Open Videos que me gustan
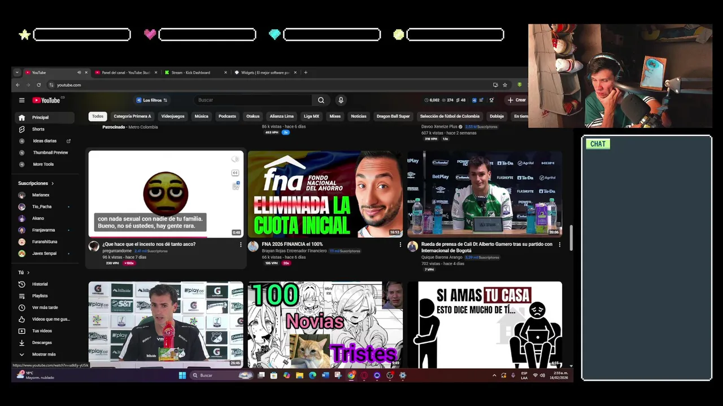This screenshot has width=723, height=406. (44, 319)
